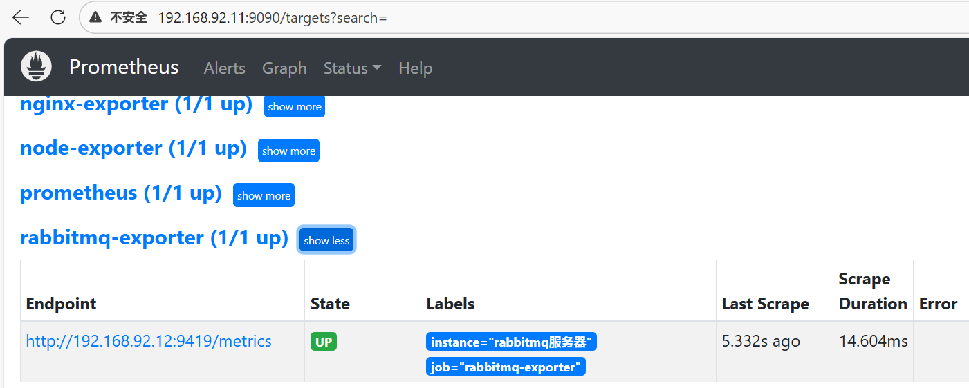Viewport: 969px width, 388px height.
Task: Open the Alerts page
Action: [225, 68]
